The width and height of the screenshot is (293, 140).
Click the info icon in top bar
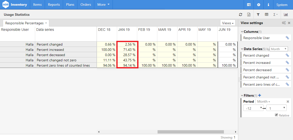point(268,5)
